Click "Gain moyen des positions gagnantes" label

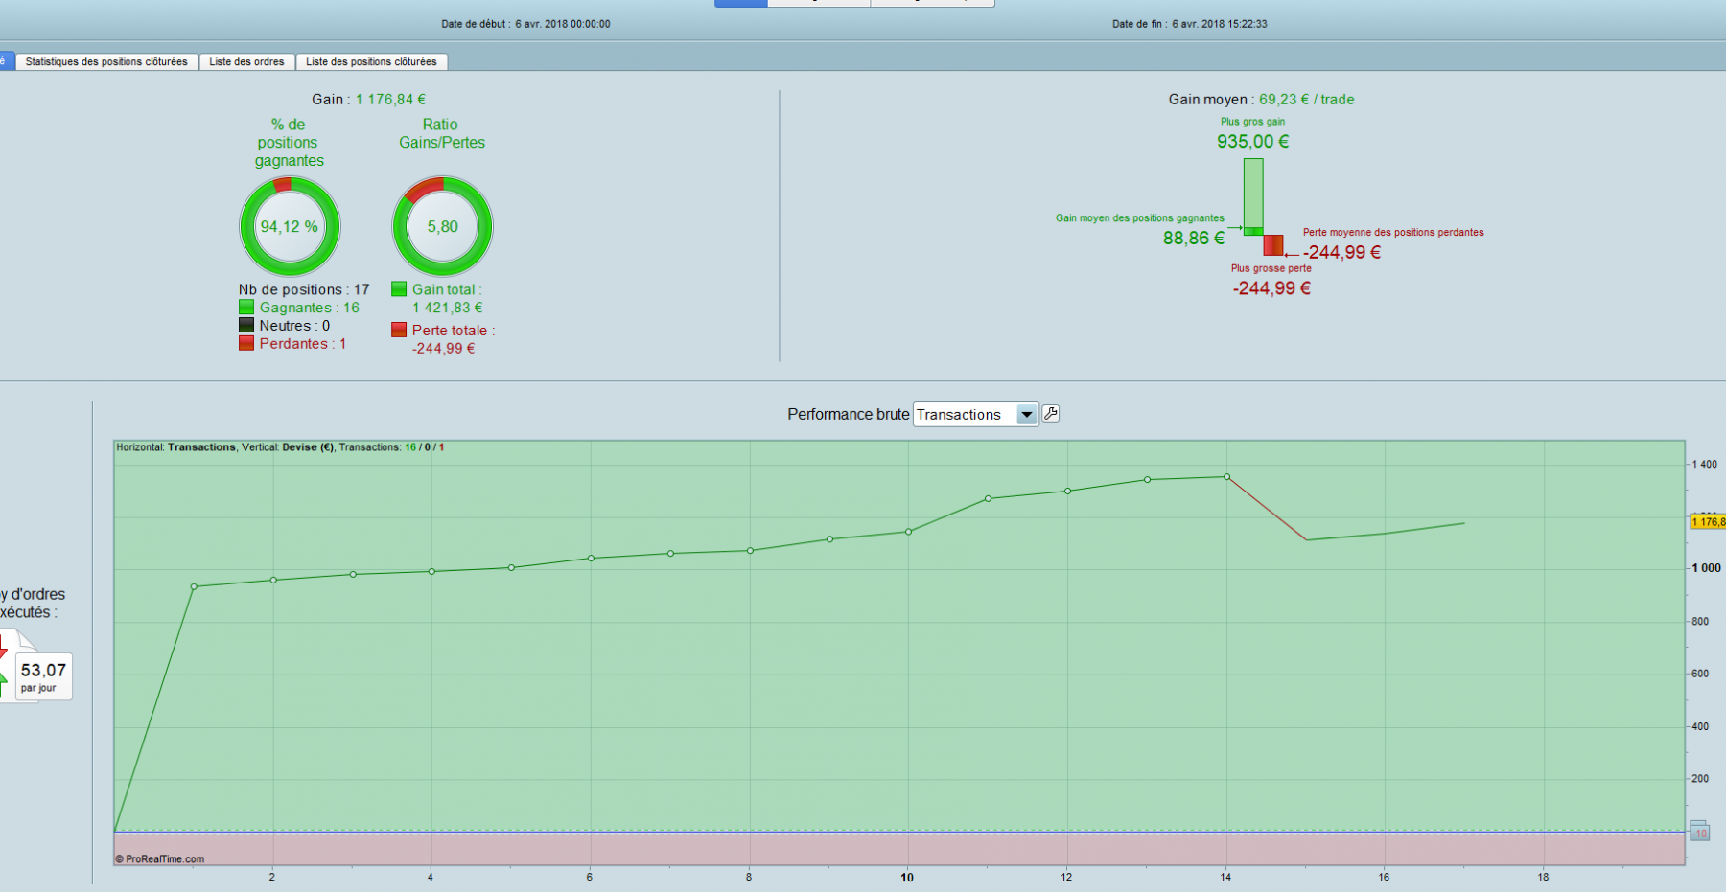click(x=1140, y=218)
